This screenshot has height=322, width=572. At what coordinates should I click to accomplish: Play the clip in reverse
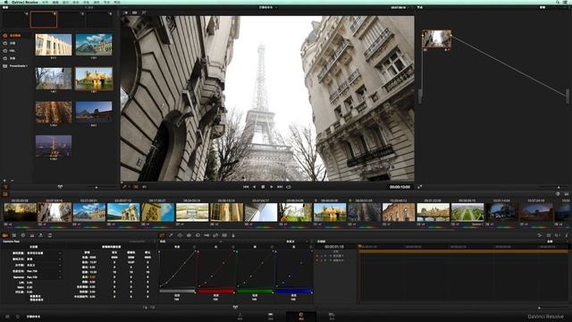[254, 187]
